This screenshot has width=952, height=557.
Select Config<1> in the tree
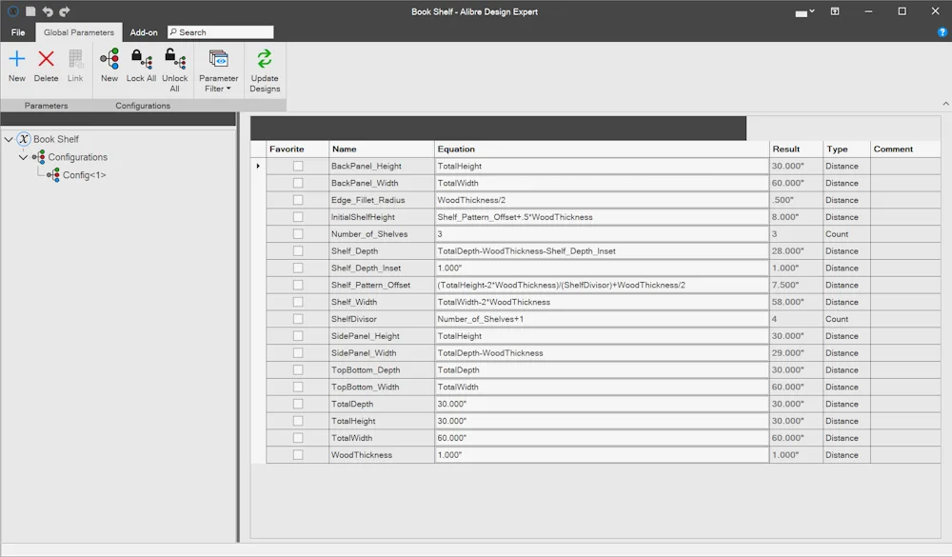[x=85, y=175]
